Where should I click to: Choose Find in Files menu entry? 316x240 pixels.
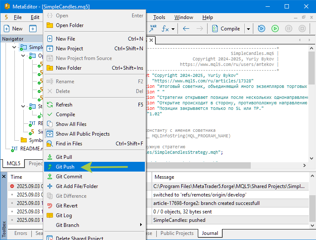coord(94,144)
